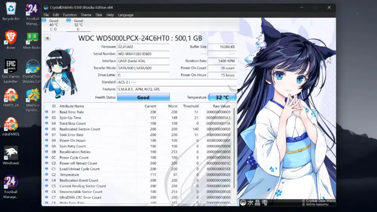
Task: Click the Interface value field
Action: click(x=143, y=61)
